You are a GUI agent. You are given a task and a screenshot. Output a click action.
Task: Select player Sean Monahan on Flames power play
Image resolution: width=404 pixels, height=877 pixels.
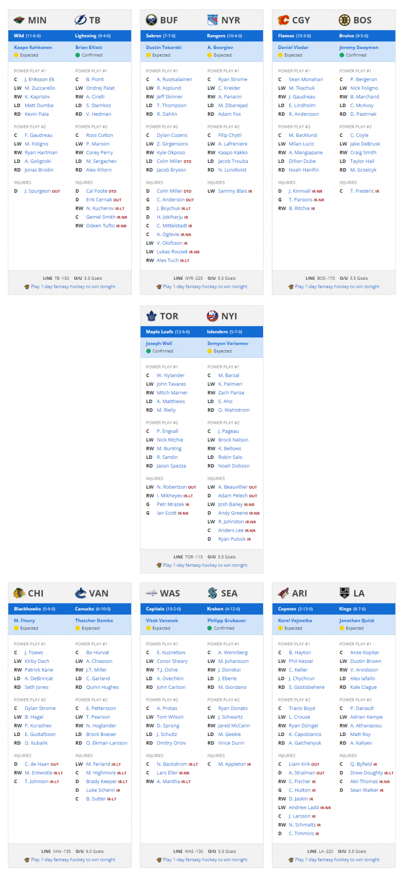306,79
